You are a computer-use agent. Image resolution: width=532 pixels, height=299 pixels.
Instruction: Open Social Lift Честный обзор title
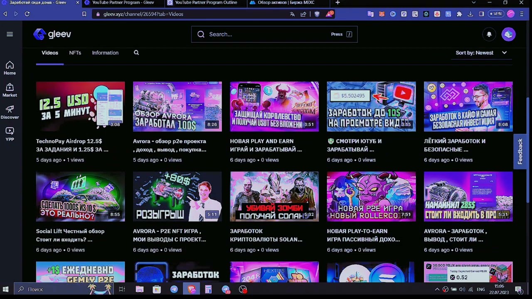[x=70, y=235]
